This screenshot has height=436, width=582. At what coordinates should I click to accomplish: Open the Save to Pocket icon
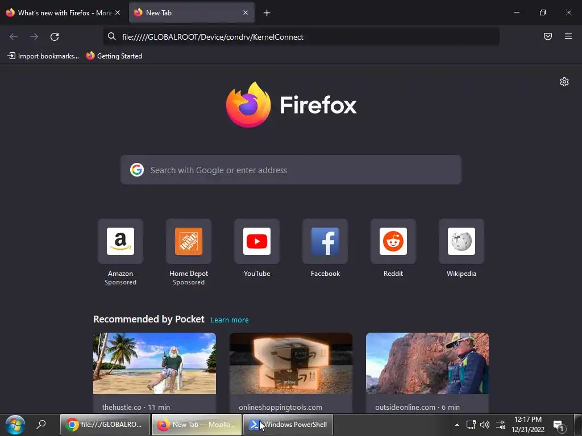(547, 36)
